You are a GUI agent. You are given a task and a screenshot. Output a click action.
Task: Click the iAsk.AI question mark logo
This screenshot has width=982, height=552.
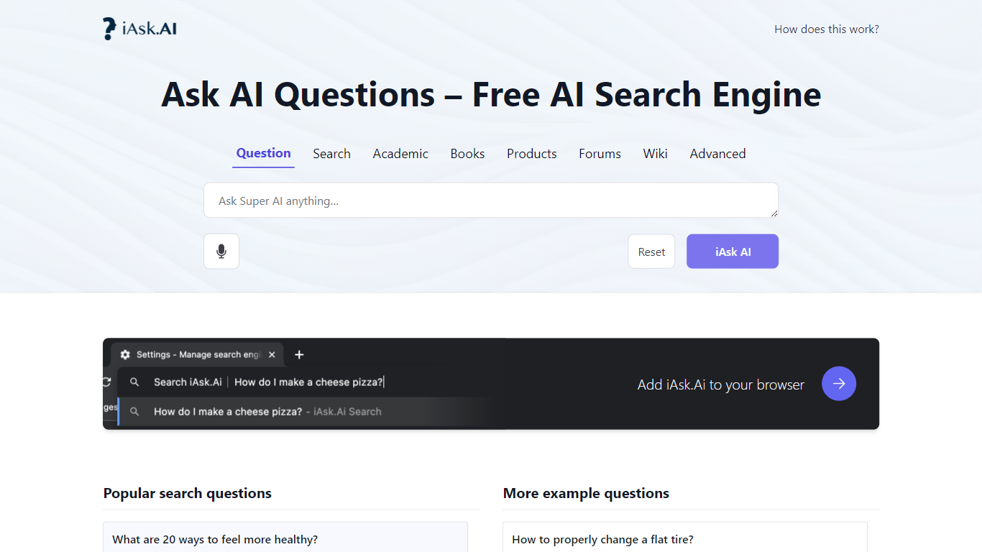tap(109, 29)
